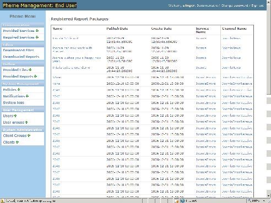
Task: Open Policies in System Management
Action: tap(10, 90)
